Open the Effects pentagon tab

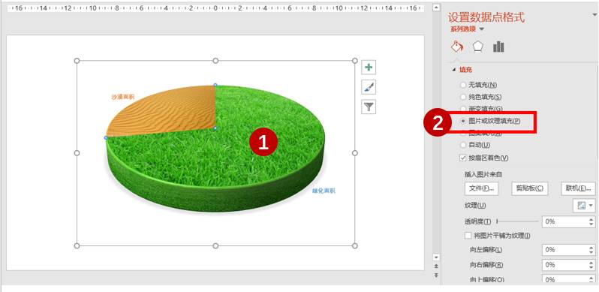[x=478, y=47]
